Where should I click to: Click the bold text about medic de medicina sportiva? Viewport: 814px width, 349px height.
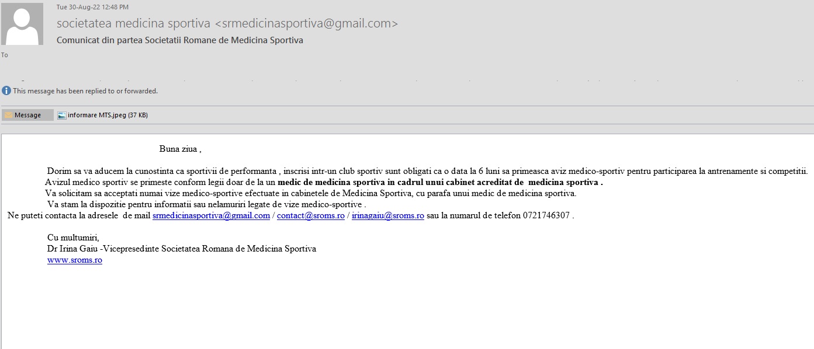[x=440, y=182]
